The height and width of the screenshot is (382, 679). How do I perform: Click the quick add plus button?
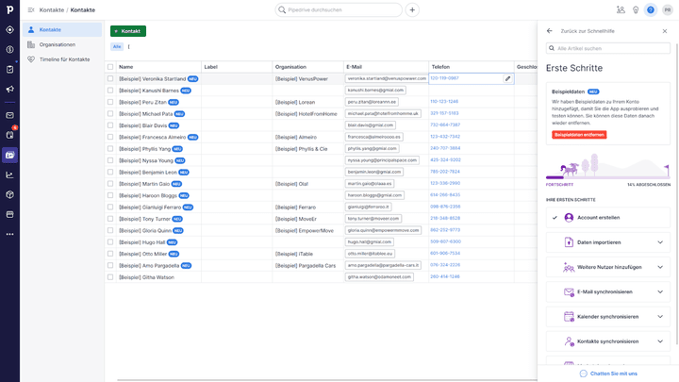(x=412, y=9)
